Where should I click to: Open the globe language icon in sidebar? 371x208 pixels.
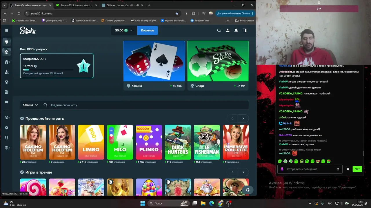[7, 148]
